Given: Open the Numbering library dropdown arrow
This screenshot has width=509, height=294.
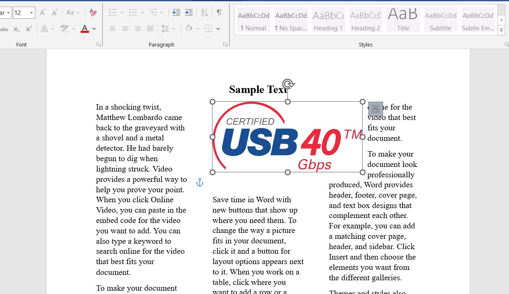Looking at the screenshot, I should (x=143, y=13).
